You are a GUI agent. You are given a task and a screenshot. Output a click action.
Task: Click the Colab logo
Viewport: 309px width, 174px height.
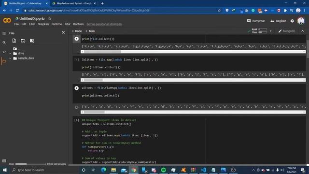7,20
